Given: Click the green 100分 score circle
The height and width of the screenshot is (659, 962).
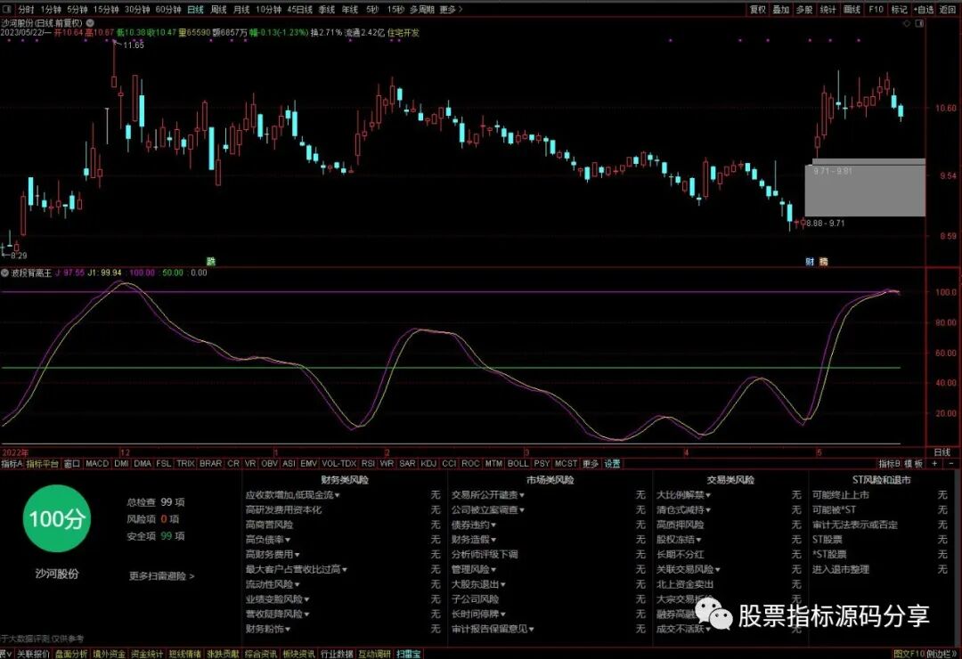Looking at the screenshot, I should [56, 519].
